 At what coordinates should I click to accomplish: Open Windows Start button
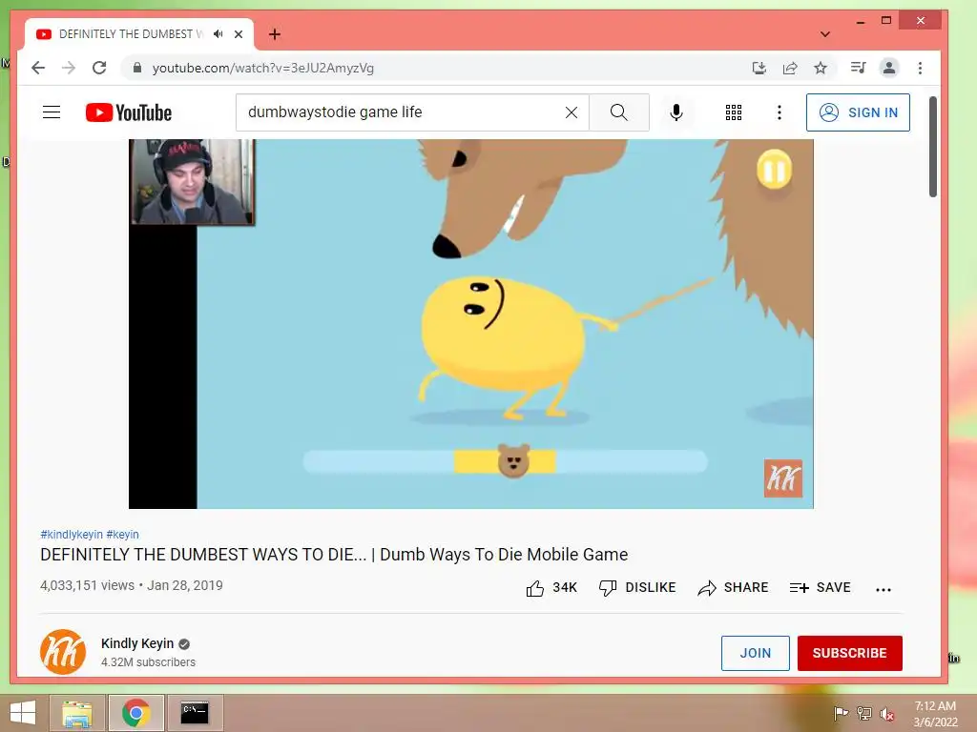point(23,713)
